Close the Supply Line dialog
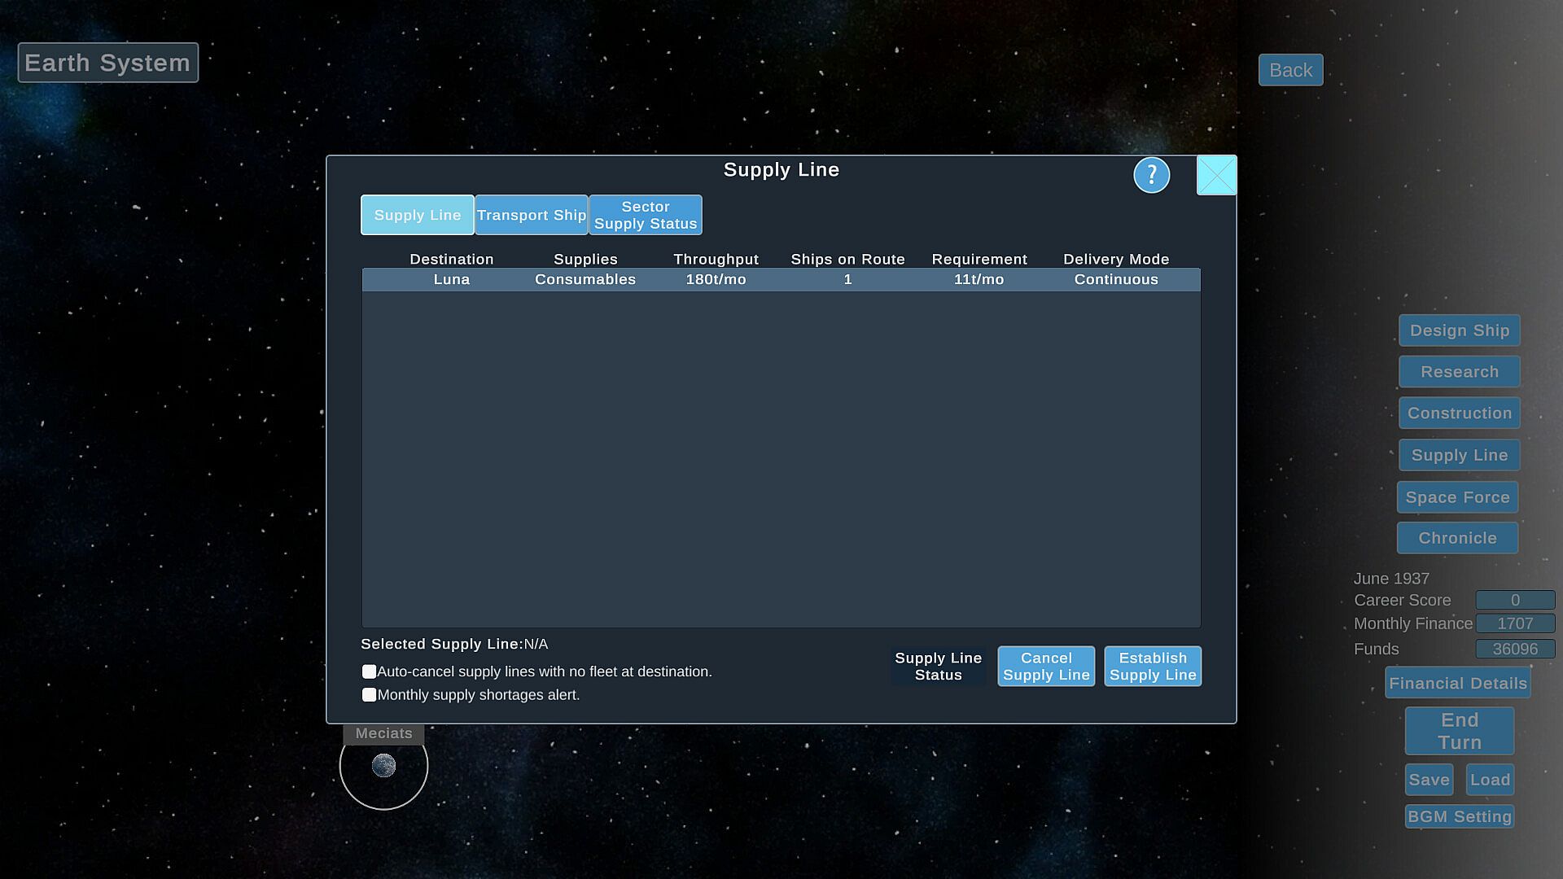The width and height of the screenshot is (1563, 879). coord(1216,175)
